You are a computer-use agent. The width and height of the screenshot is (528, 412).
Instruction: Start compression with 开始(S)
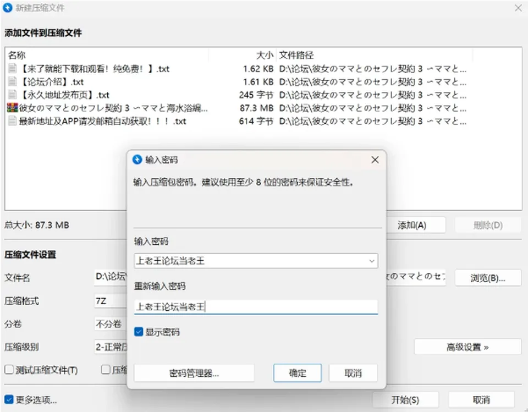click(405, 400)
